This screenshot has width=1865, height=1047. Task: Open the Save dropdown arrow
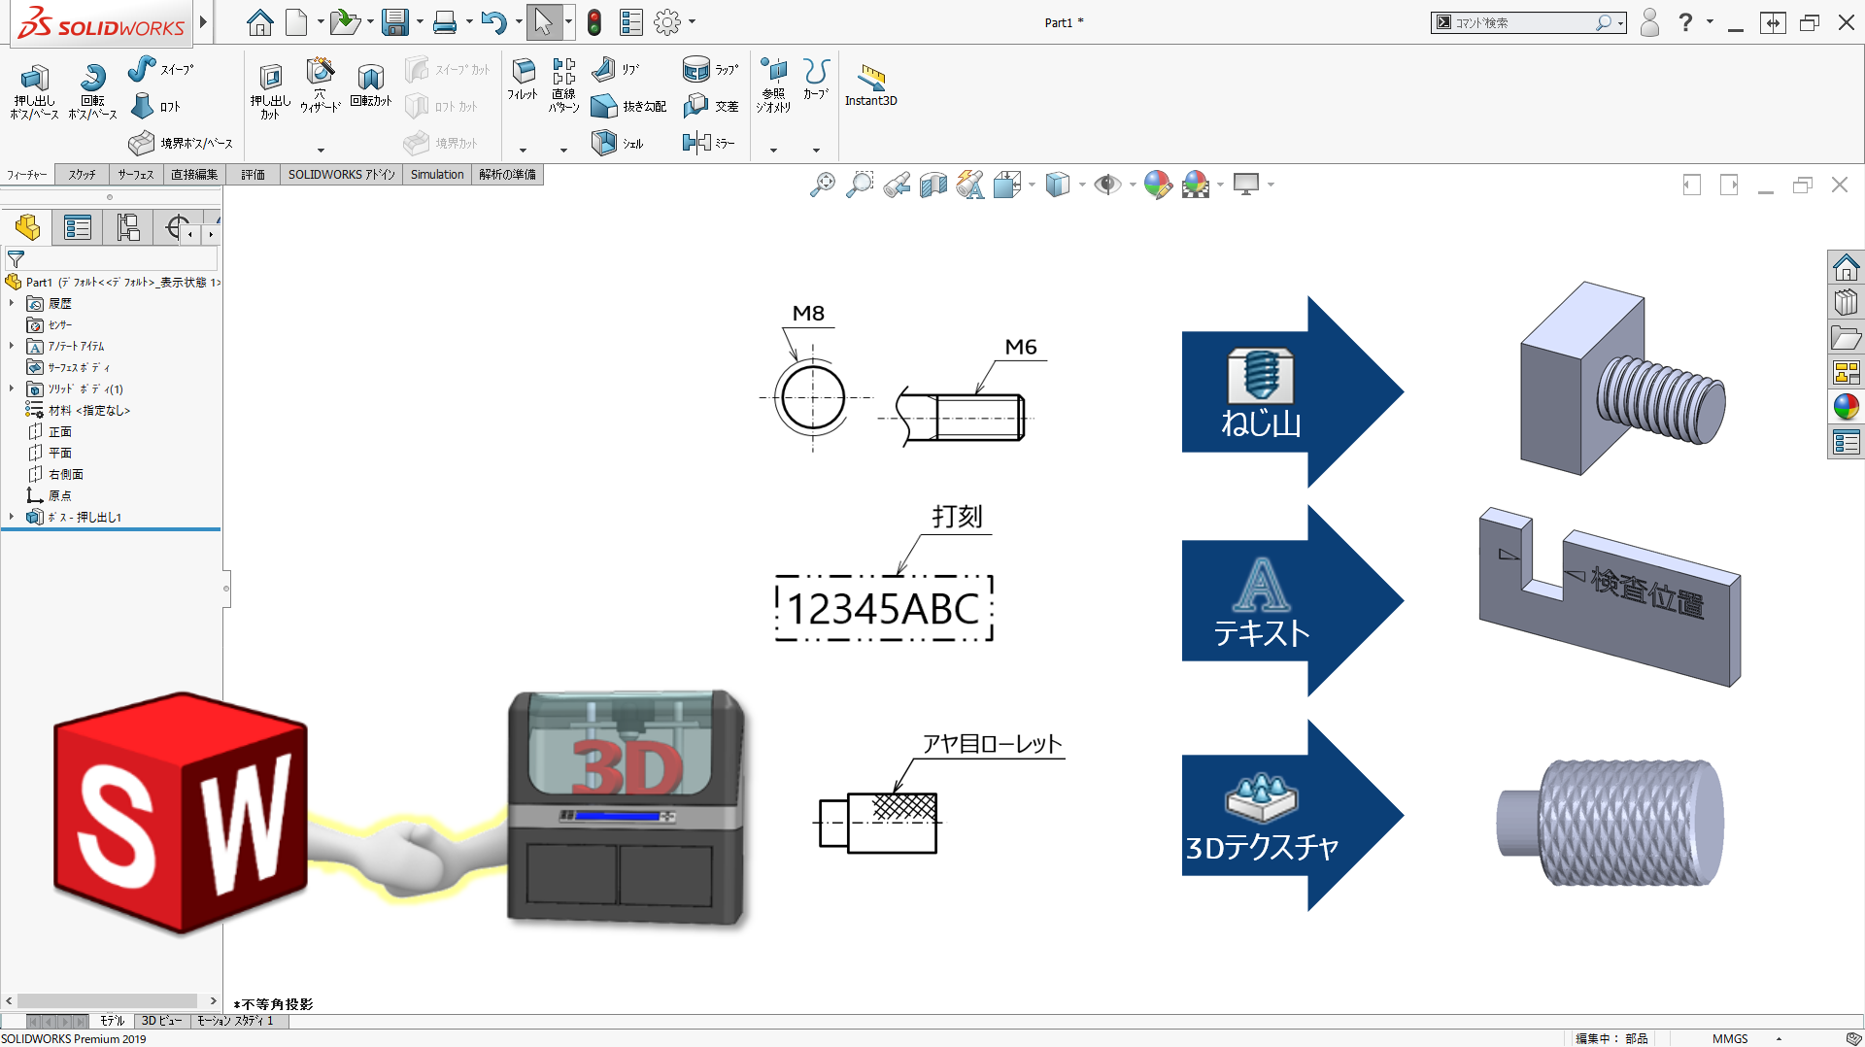(x=420, y=21)
